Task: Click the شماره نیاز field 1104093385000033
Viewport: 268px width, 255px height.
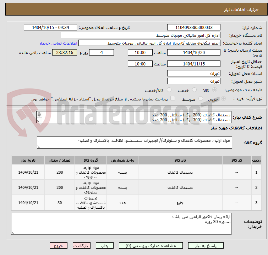Action: pos(194,28)
